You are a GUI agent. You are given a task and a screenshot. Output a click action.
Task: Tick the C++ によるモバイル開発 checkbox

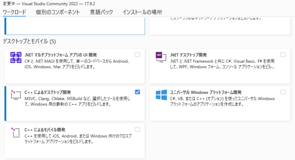coord(138,130)
